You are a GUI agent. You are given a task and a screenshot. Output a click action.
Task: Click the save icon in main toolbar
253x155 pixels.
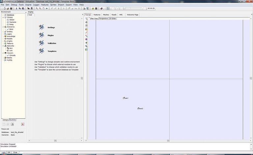click(x=11, y=8)
